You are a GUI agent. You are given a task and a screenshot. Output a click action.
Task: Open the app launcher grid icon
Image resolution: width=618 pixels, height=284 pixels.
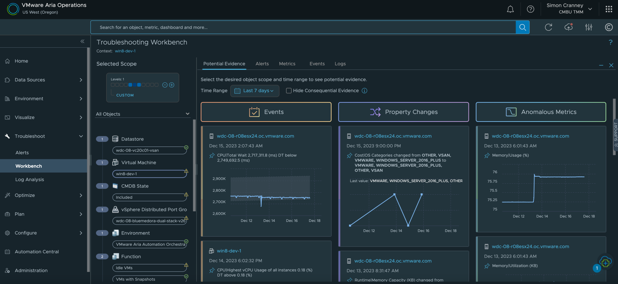click(609, 9)
